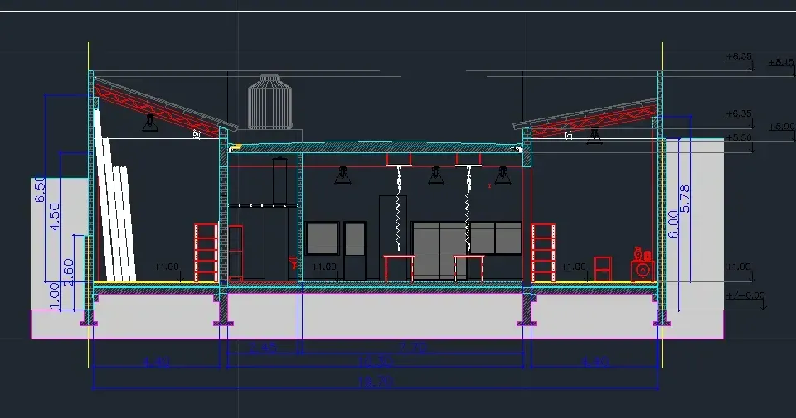Click the 5.78 vertical dimension text
Screen dimensions: 796x418
684,199
